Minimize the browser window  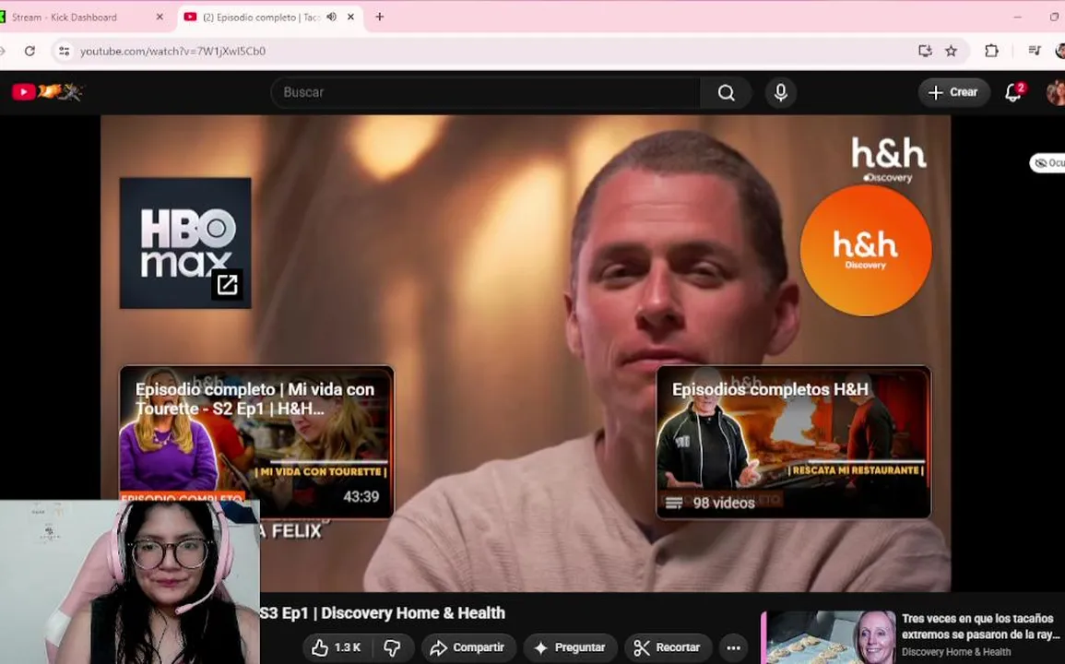tap(1017, 17)
